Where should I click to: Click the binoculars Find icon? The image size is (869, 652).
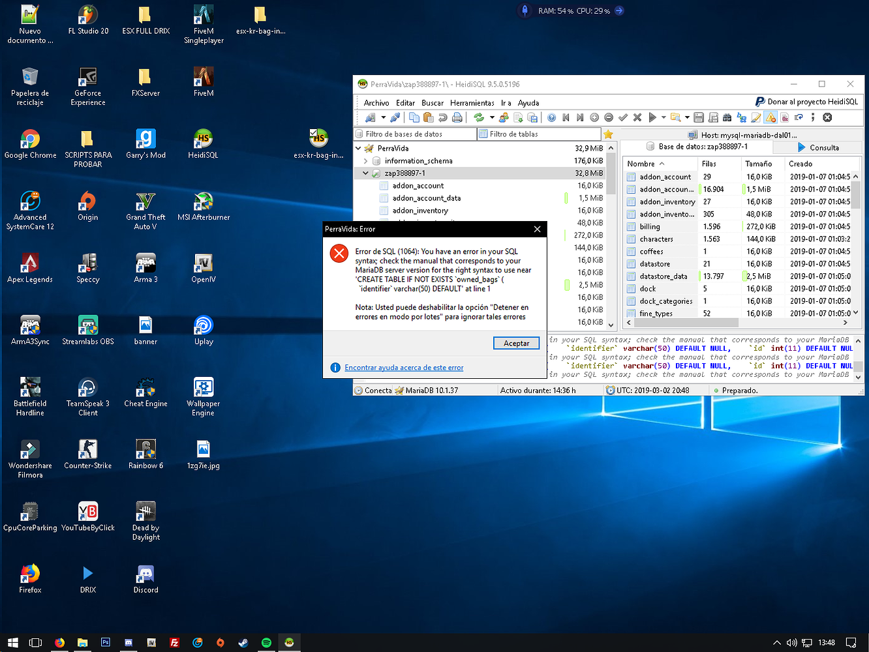pos(727,118)
